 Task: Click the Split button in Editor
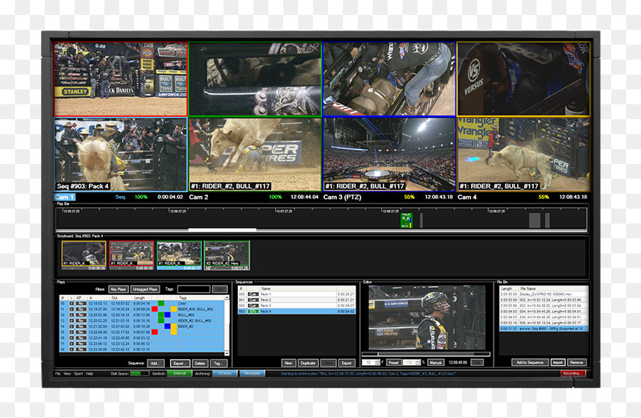click(477, 362)
